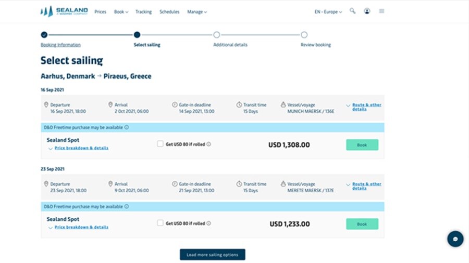Expand Price breakdown & details for USD 1,308.00
Image resolution: width=469 pixels, height=263 pixels.
pos(81,148)
